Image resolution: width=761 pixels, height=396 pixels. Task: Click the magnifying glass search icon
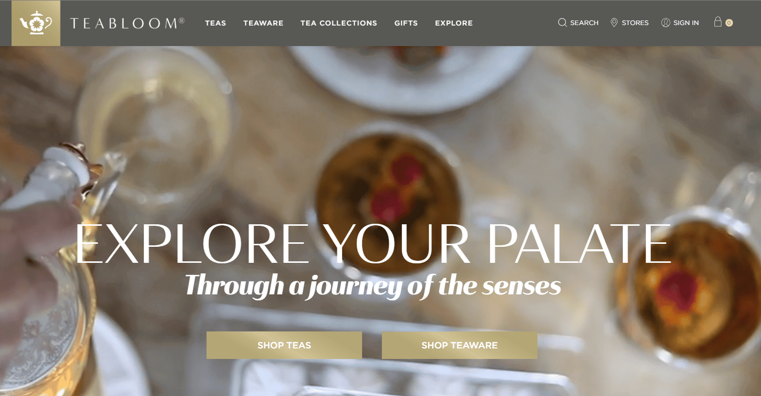tap(563, 23)
